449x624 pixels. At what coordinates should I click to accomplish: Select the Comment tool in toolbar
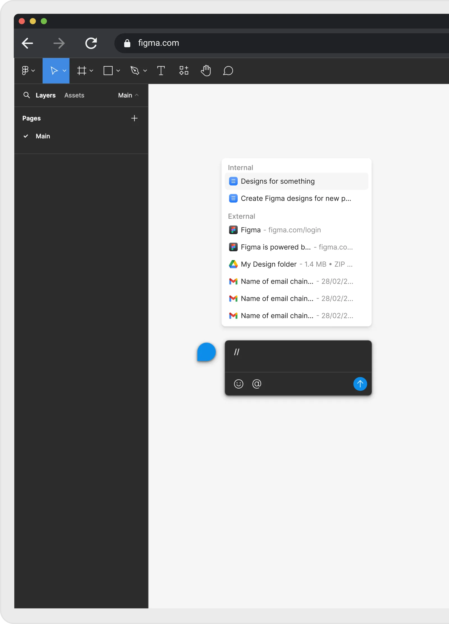(228, 71)
